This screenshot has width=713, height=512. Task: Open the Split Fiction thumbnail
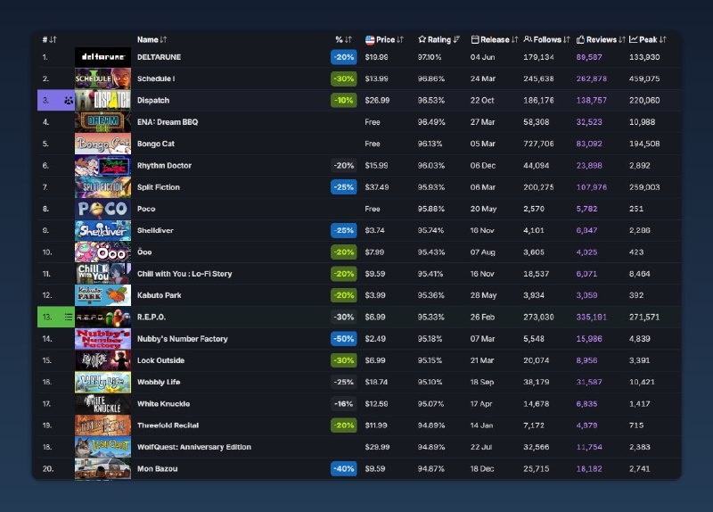(102, 187)
